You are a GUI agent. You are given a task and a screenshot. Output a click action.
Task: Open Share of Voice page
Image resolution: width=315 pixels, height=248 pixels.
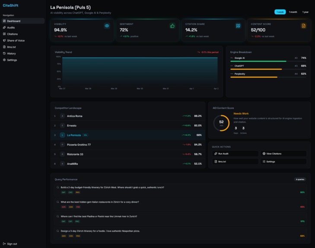click(23, 40)
